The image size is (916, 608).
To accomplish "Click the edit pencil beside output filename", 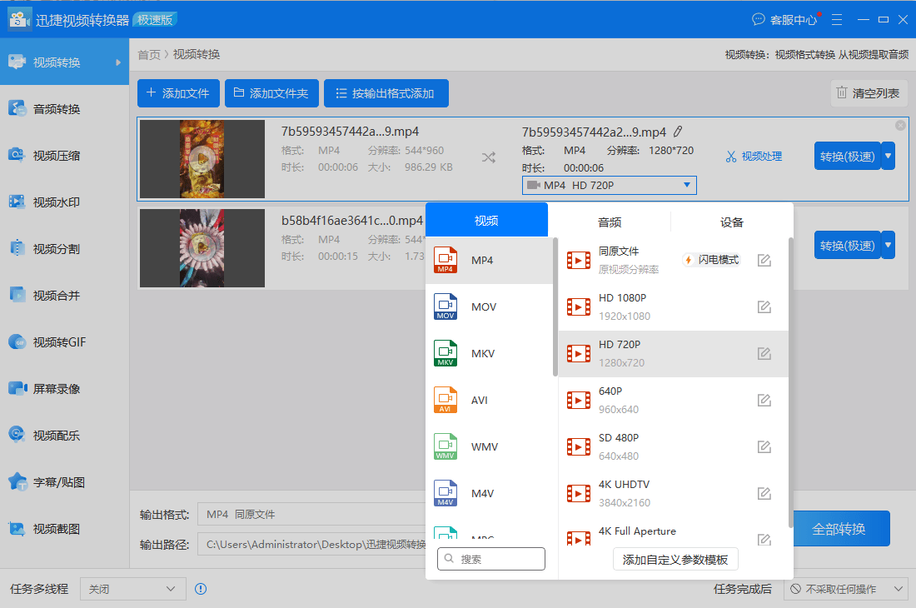I will tap(678, 132).
